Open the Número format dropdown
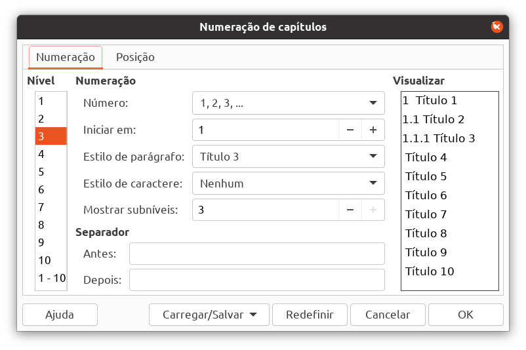 [288, 103]
